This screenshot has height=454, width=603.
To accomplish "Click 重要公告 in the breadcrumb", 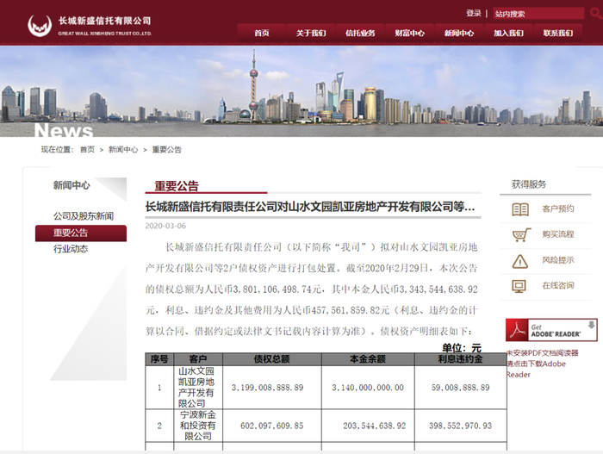I will click(166, 149).
